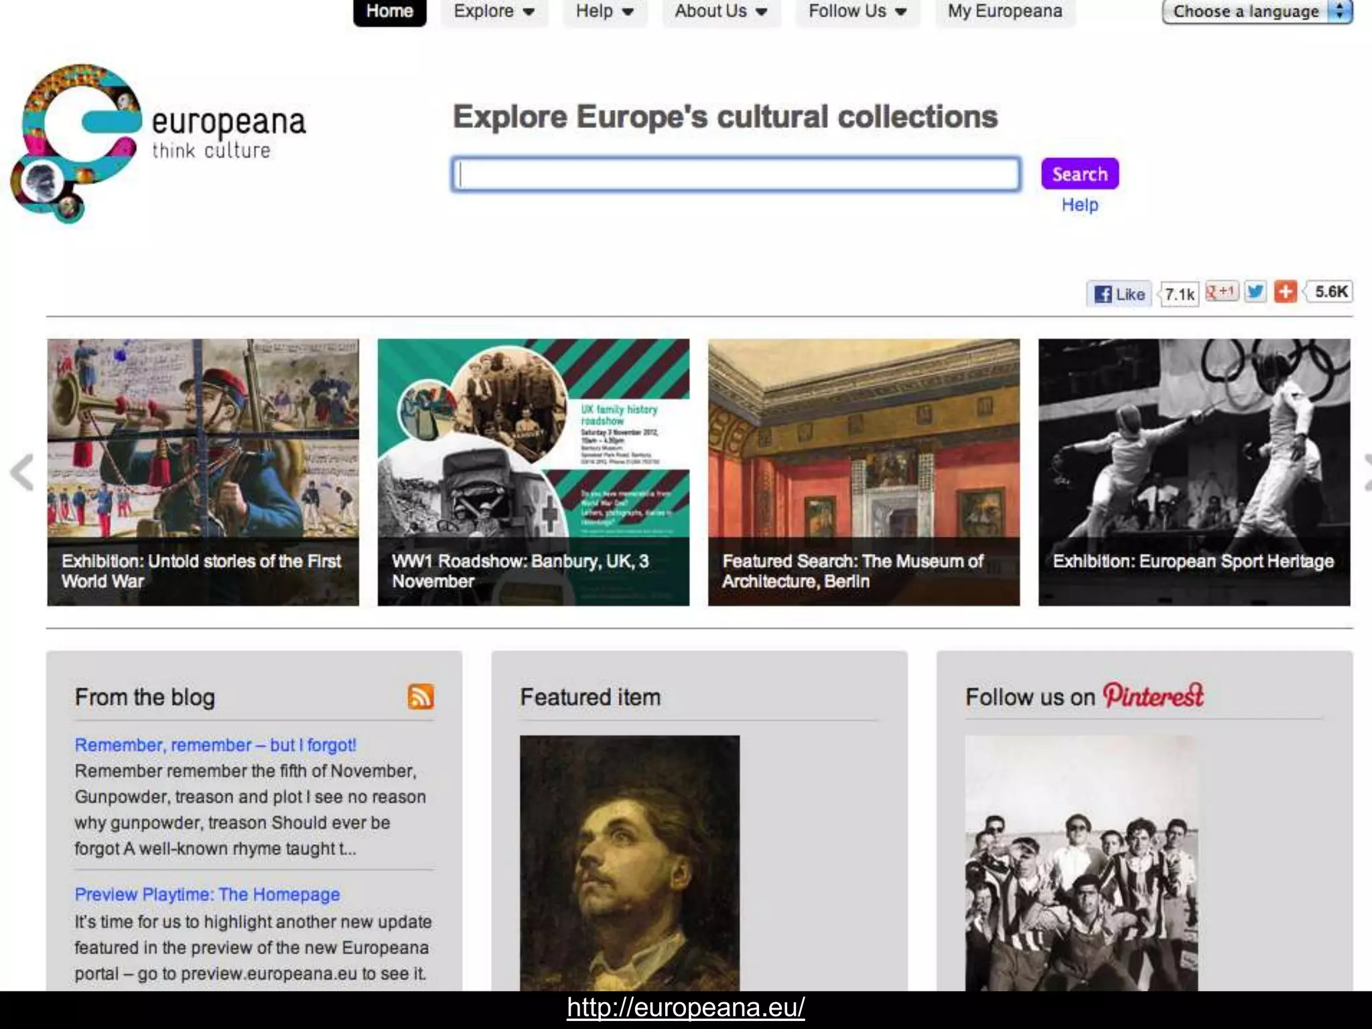The width and height of the screenshot is (1372, 1029).
Task: Click the Europeana logo icon
Action: 77,142
